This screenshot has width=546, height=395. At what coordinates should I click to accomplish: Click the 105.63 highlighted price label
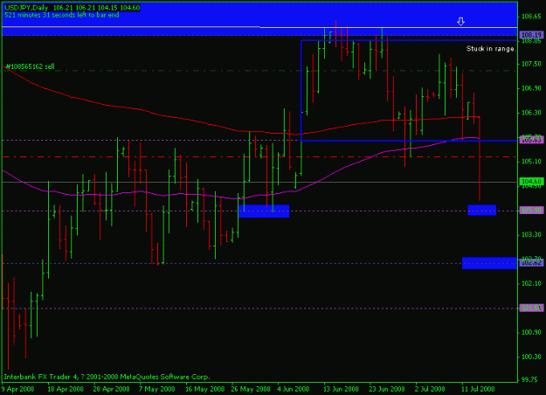(x=531, y=140)
